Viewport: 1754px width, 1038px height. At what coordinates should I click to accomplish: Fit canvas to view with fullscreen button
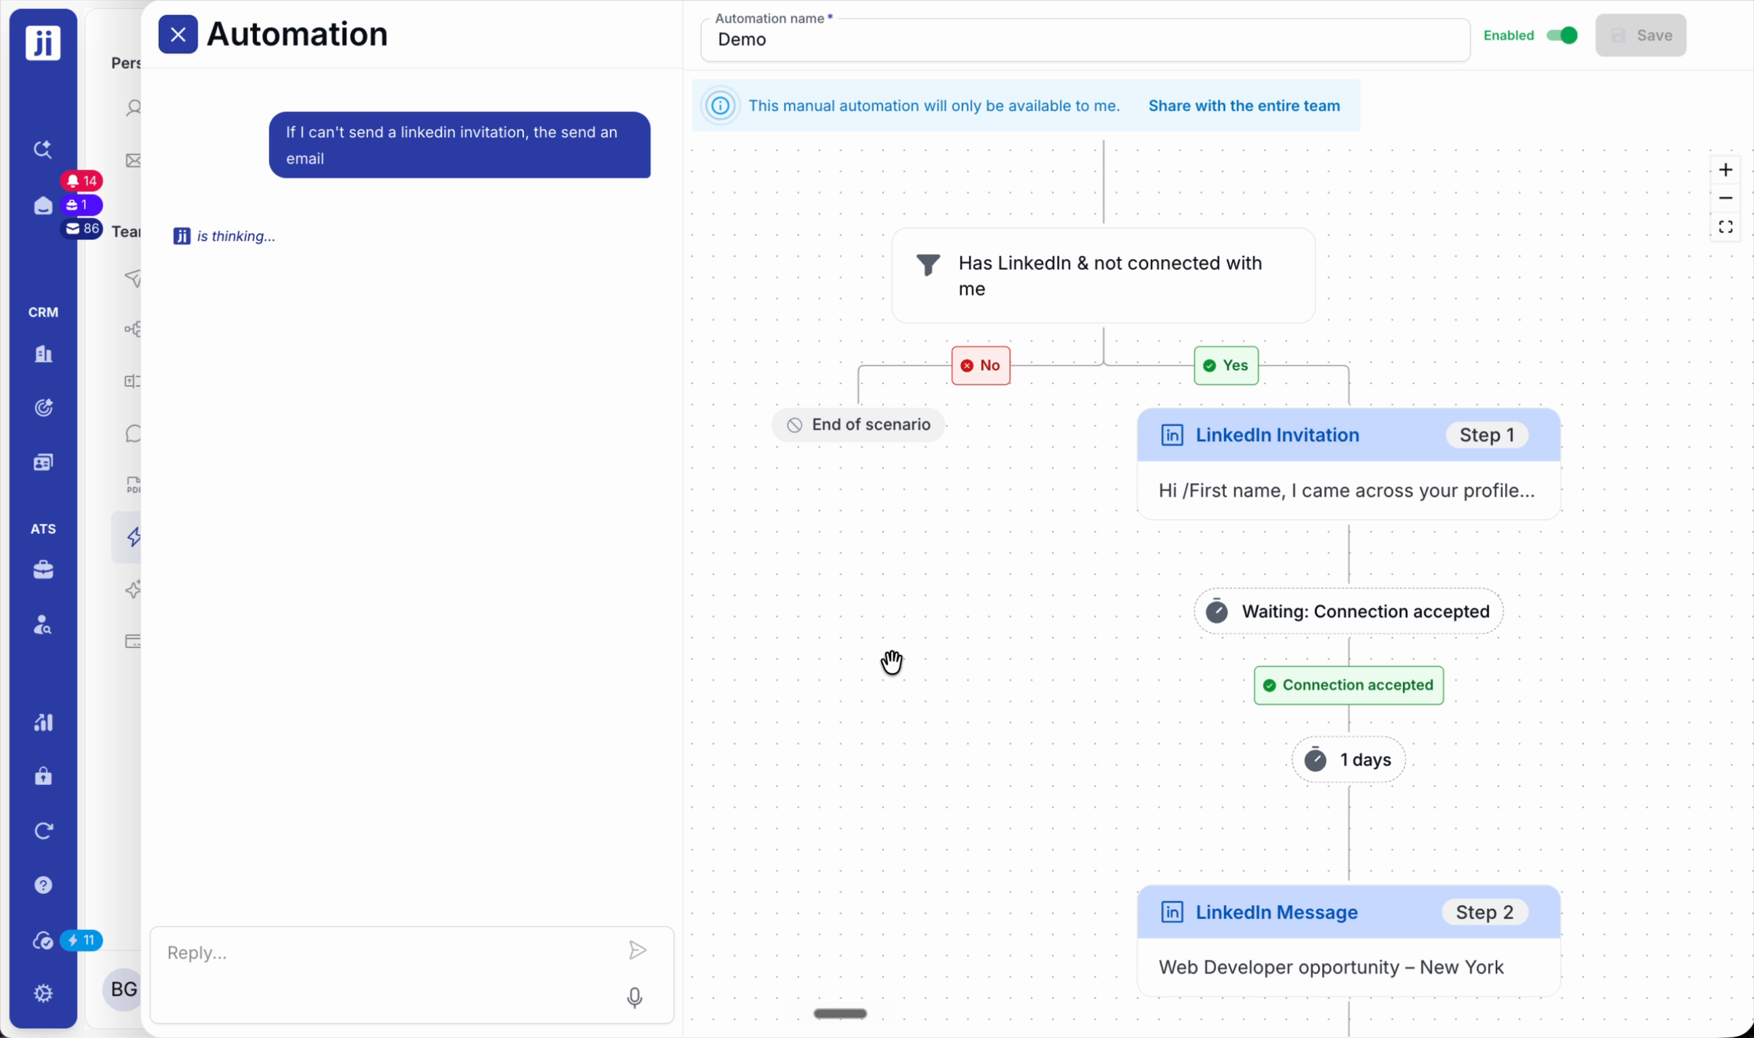(x=1726, y=228)
